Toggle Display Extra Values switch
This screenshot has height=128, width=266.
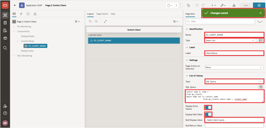208,107
